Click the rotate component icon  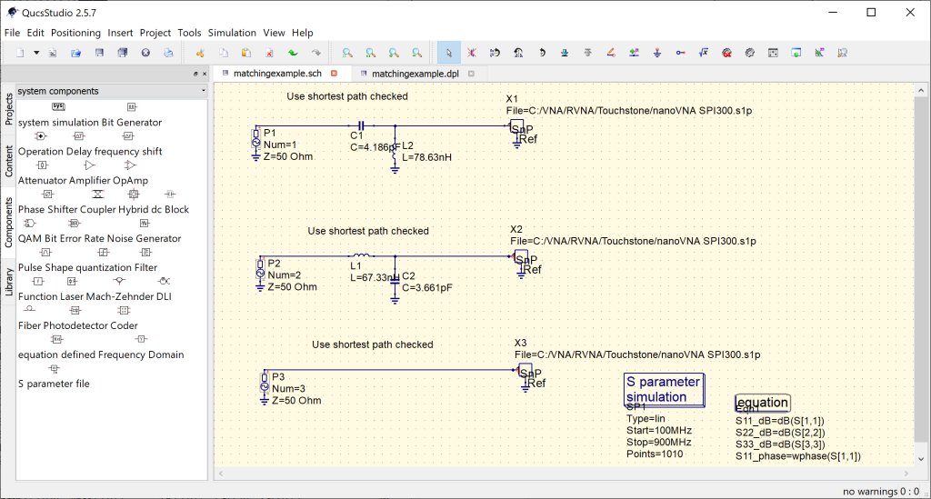coord(542,53)
